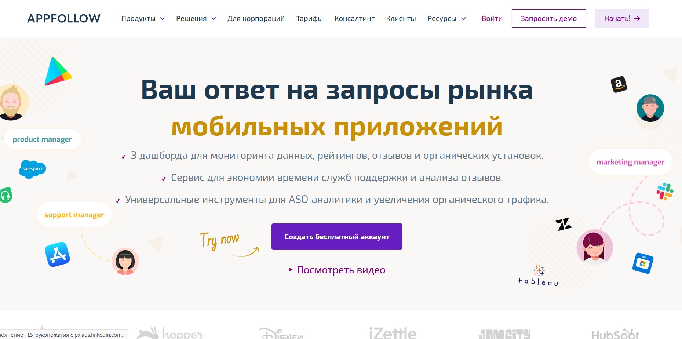Click the Запросить демо button
This screenshot has height=339, width=682.
(x=548, y=18)
